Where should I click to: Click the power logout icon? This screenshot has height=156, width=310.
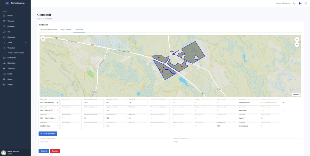[305, 3]
